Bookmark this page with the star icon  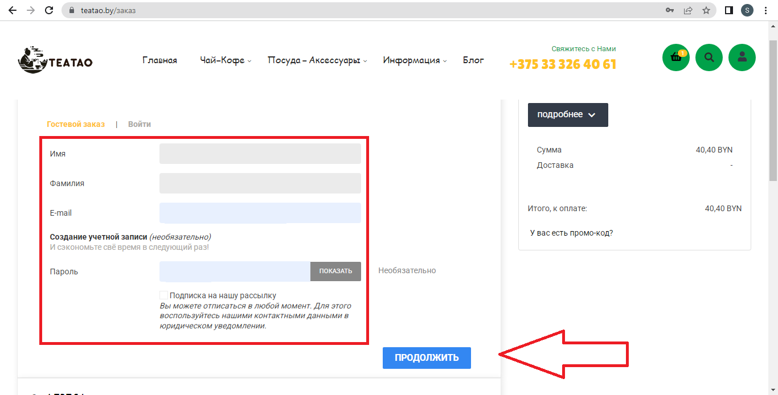tap(706, 10)
